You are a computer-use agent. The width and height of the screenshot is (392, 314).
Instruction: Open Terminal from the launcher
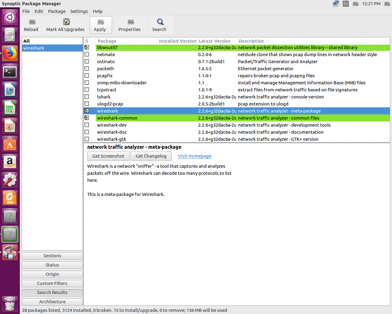[10, 72]
